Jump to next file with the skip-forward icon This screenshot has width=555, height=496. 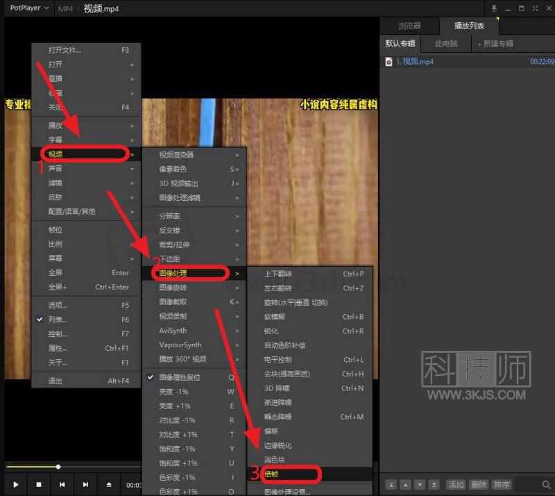(x=85, y=484)
